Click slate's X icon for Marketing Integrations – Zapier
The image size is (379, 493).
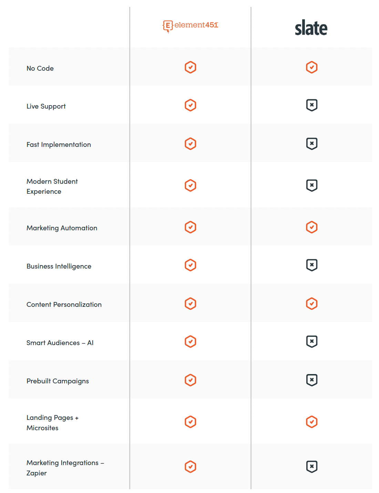coord(312,467)
